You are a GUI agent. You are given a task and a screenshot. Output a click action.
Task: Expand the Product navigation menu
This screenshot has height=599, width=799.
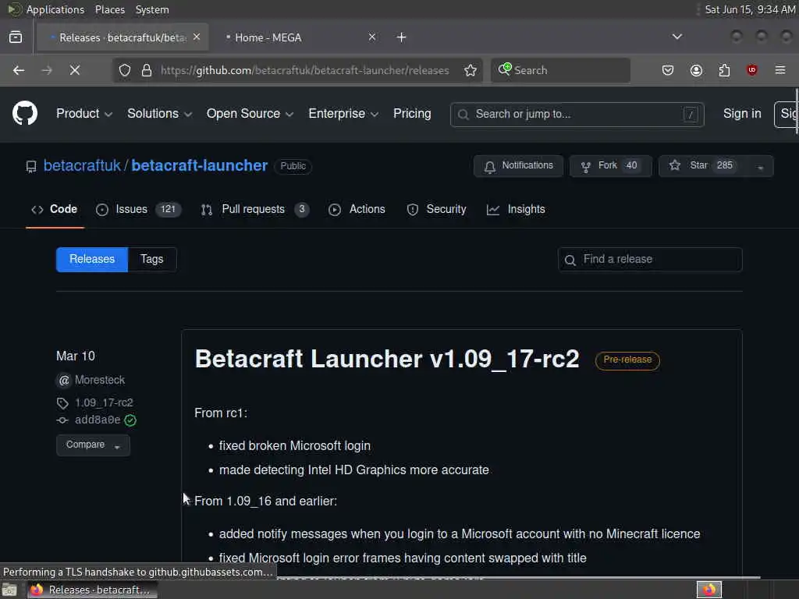click(84, 114)
